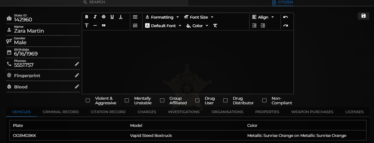374x143 pixels.
Task: Switch to the Charges tab
Action: [x=147, y=112]
